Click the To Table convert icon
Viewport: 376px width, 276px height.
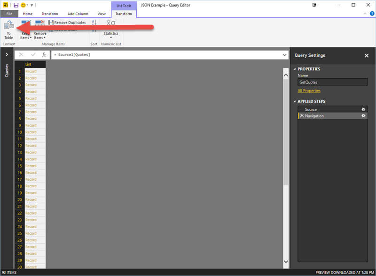tap(8, 26)
